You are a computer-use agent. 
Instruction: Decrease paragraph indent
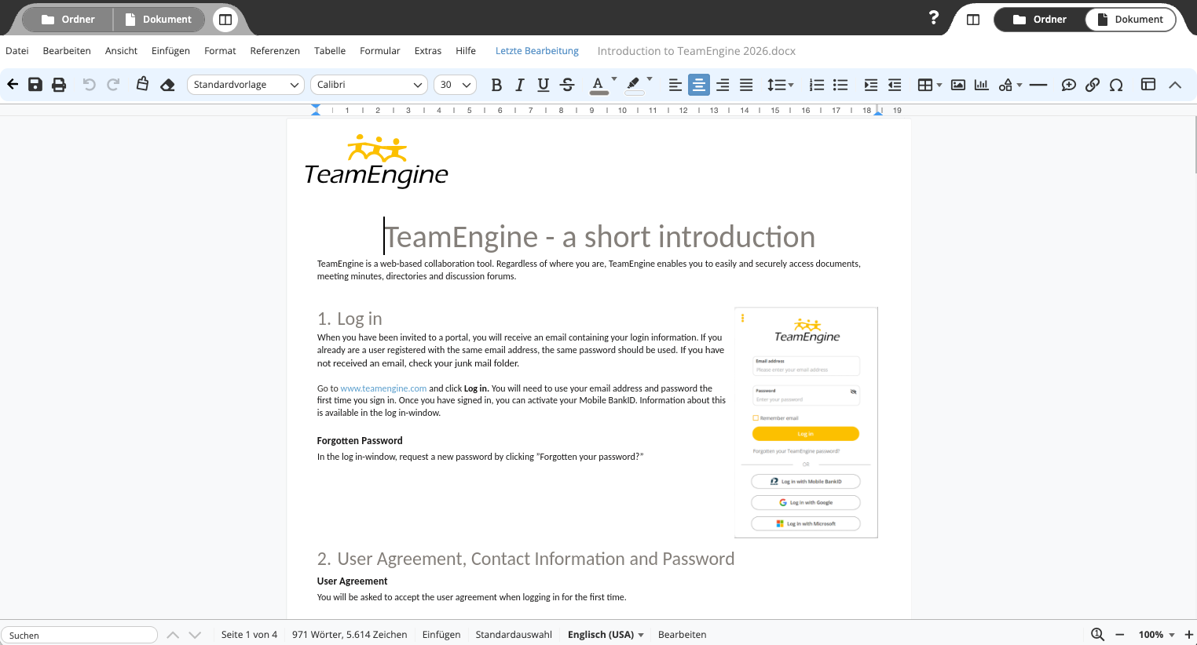894,85
